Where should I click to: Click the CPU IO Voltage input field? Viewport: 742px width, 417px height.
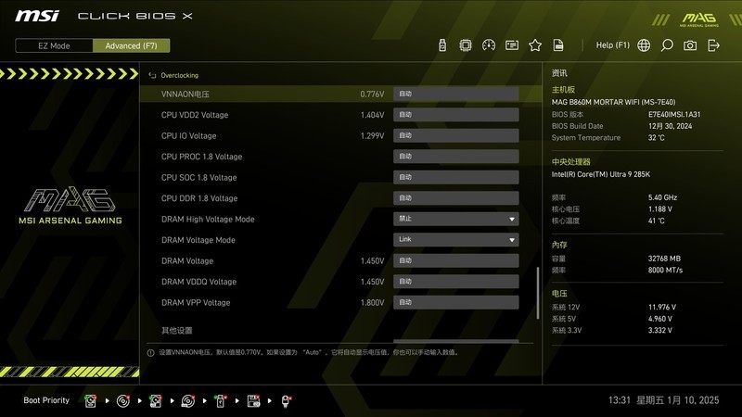(455, 135)
